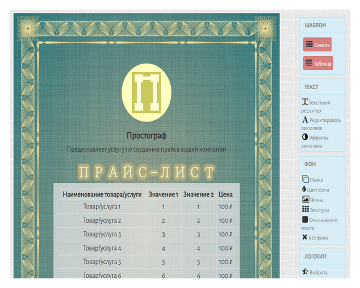Click the Фоны picture icon
The width and height of the screenshot is (360, 288).
[305, 199]
